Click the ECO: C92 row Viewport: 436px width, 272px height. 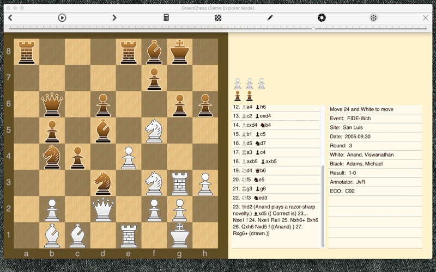(x=375, y=191)
